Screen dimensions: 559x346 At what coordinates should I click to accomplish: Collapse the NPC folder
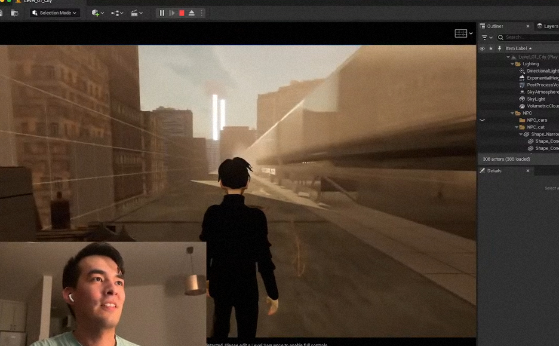coord(512,113)
